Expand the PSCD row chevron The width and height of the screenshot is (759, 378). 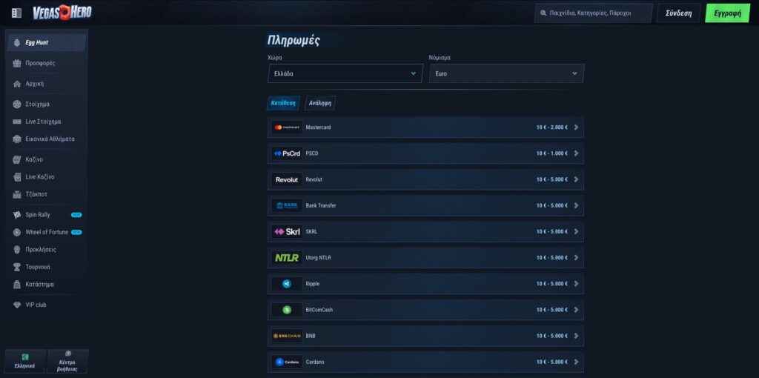577,153
